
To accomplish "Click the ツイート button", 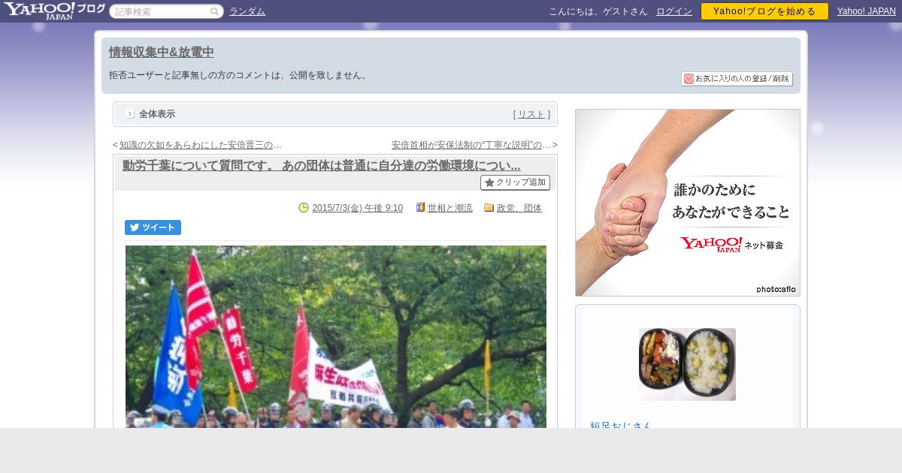I will 153,227.
